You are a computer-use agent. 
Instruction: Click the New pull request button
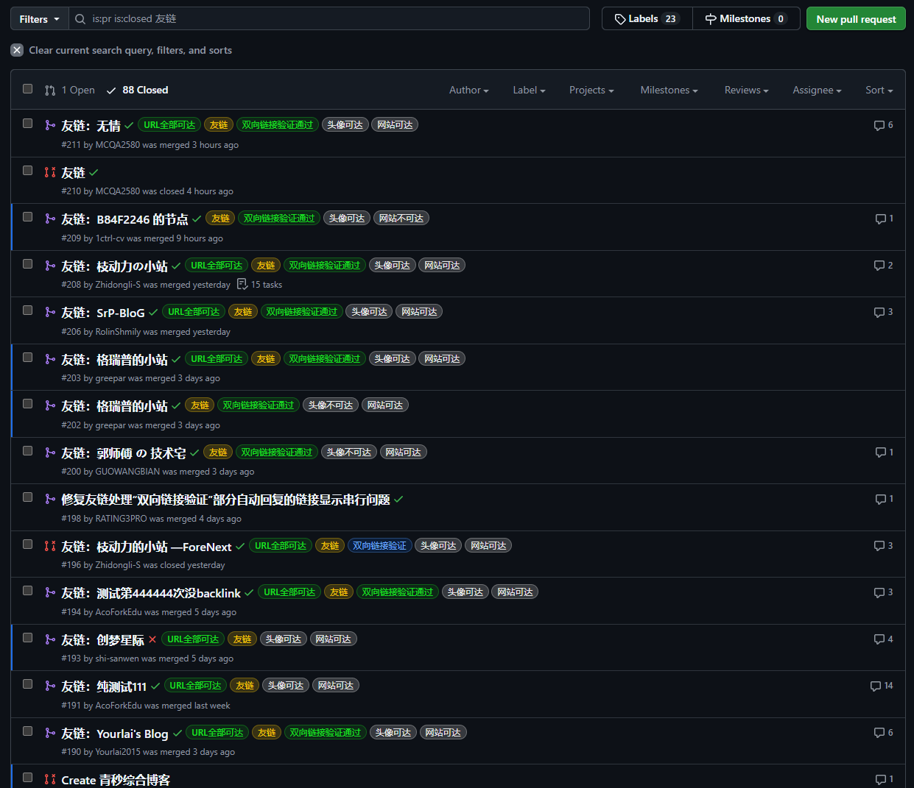(x=856, y=19)
